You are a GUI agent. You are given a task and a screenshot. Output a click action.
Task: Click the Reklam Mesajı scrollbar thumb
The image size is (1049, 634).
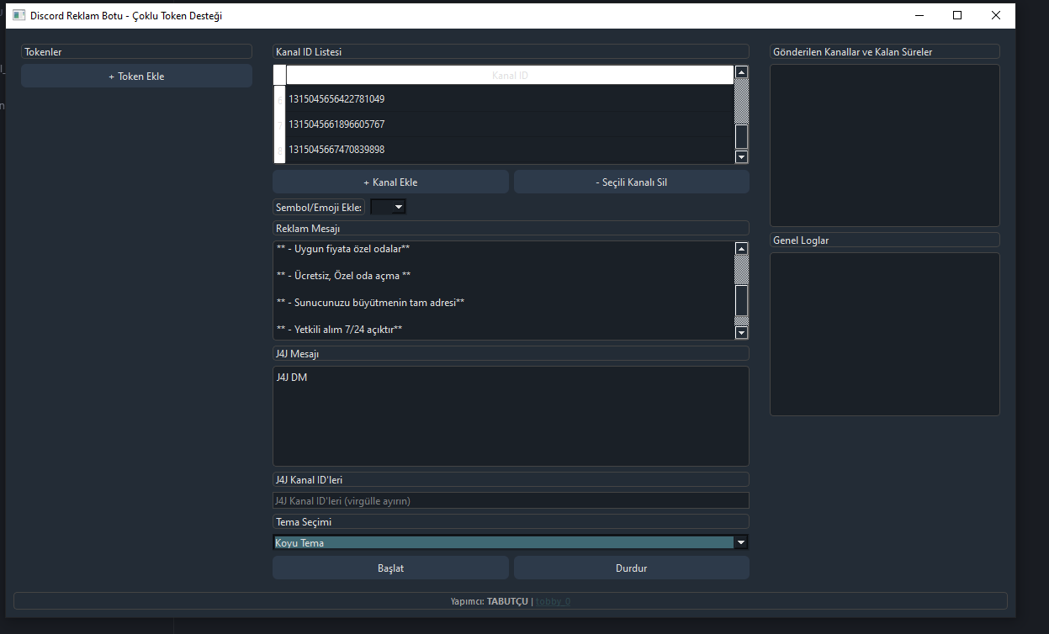(741, 299)
